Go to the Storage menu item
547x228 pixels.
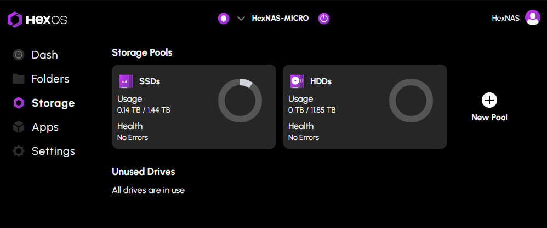(53, 103)
